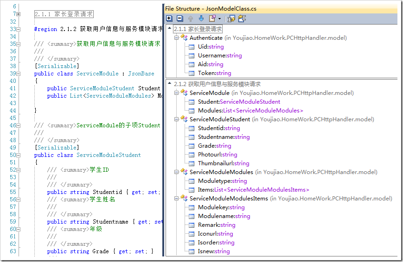Select the Username:string member
The height and width of the screenshot is (262, 403).
click(220, 56)
